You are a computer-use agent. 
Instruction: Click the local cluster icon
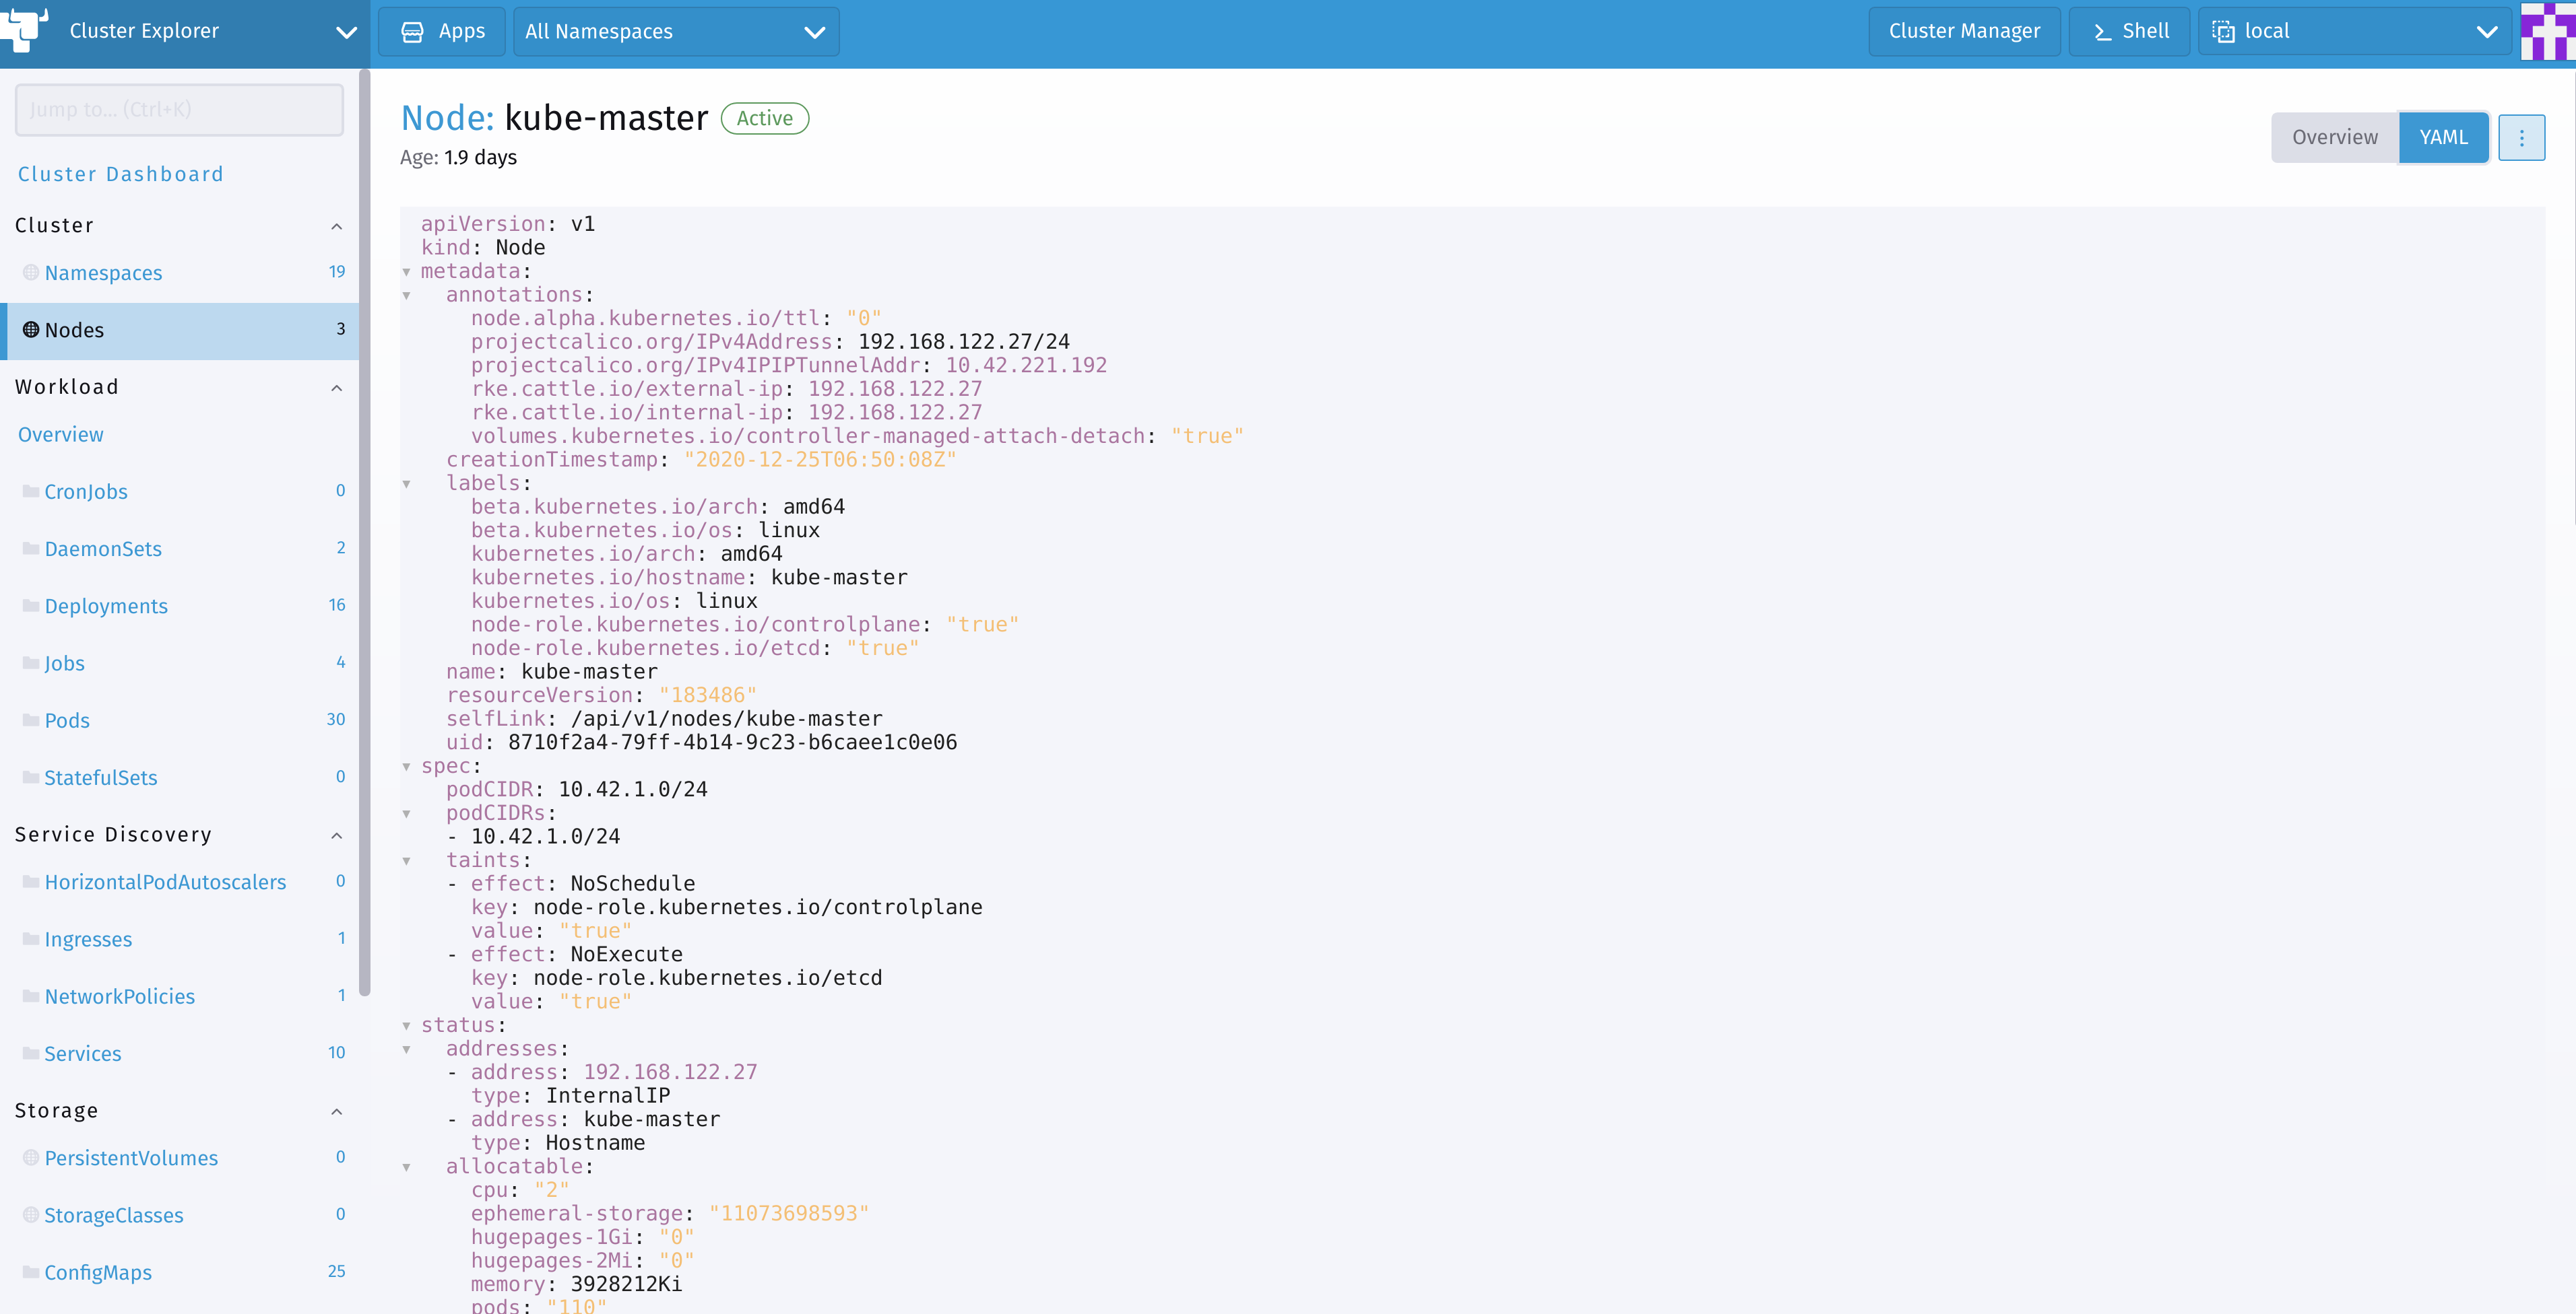2223,32
